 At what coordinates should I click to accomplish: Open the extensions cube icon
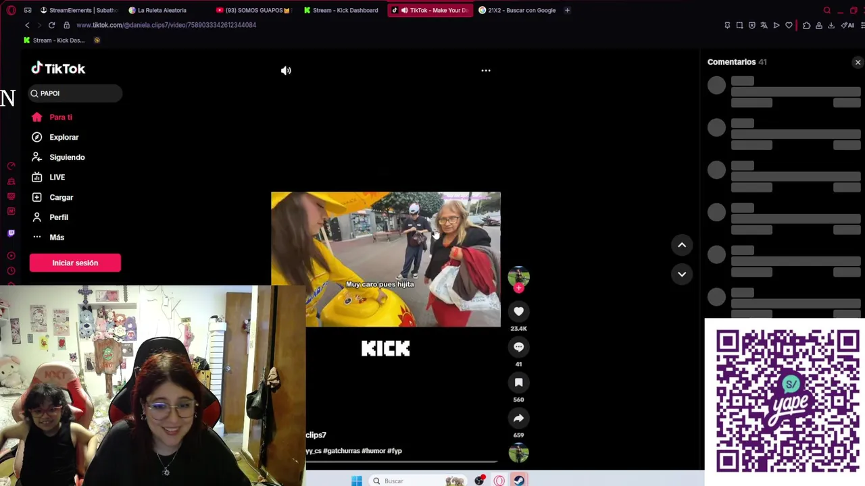[806, 26]
